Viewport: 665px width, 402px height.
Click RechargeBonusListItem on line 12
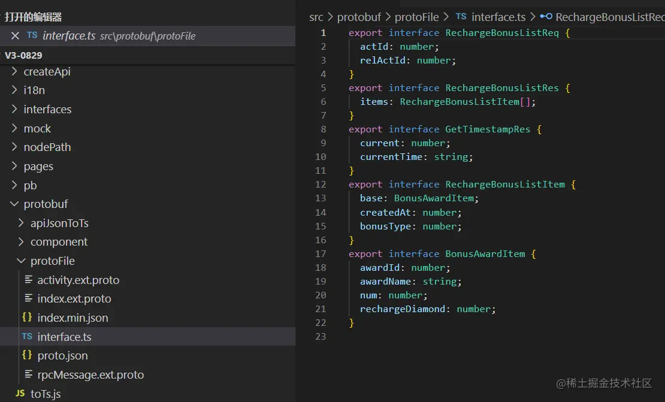pos(504,185)
